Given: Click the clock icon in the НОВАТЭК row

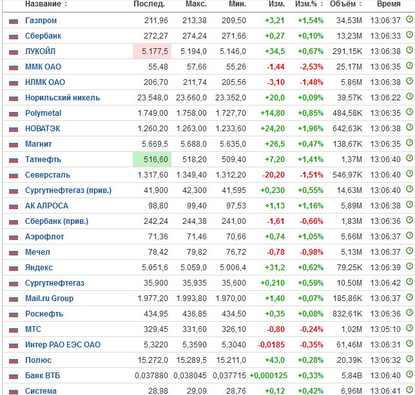Looking at the screenshot, I should [409, 127].
